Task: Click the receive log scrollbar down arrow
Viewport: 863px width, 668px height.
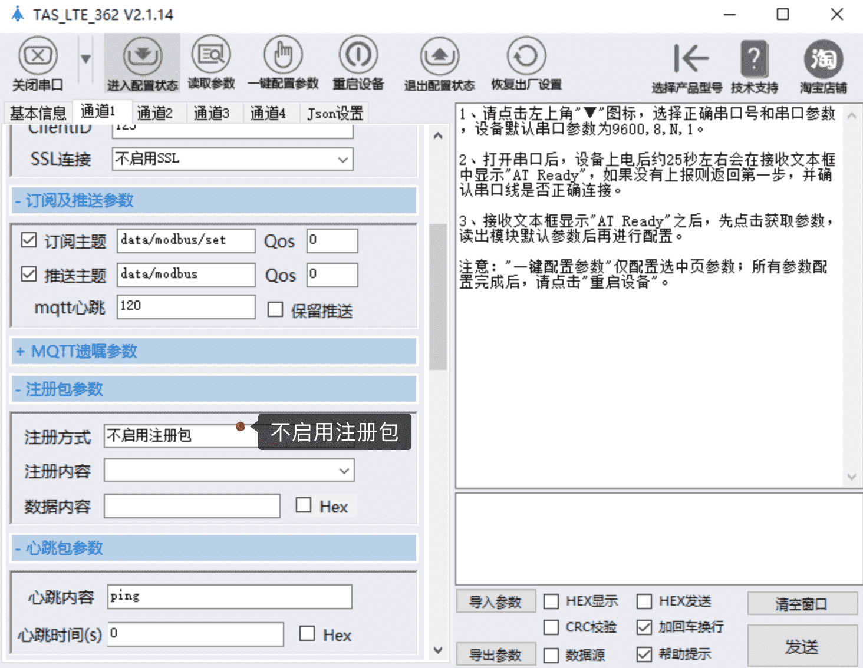Action: coord(852,477)
